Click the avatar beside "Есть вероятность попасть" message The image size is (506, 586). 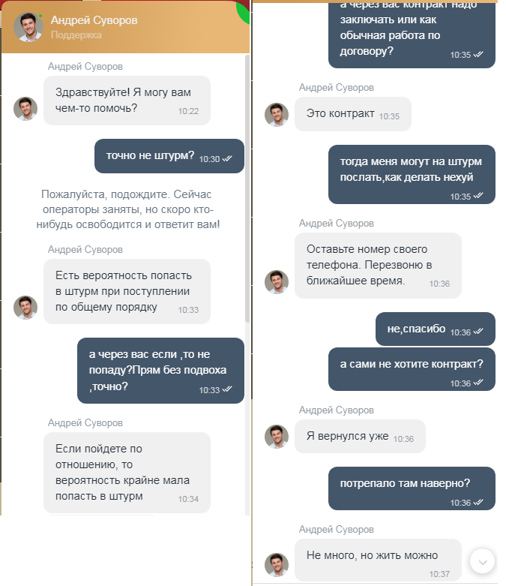click(25, 308)
